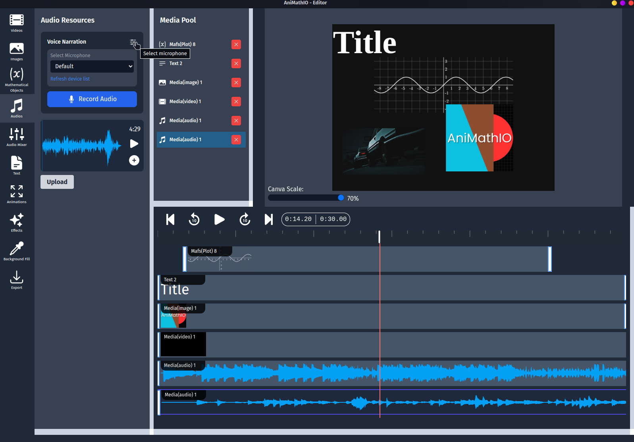
Task: Select the Audios sidebar section
Action: (x=17, y=108)
